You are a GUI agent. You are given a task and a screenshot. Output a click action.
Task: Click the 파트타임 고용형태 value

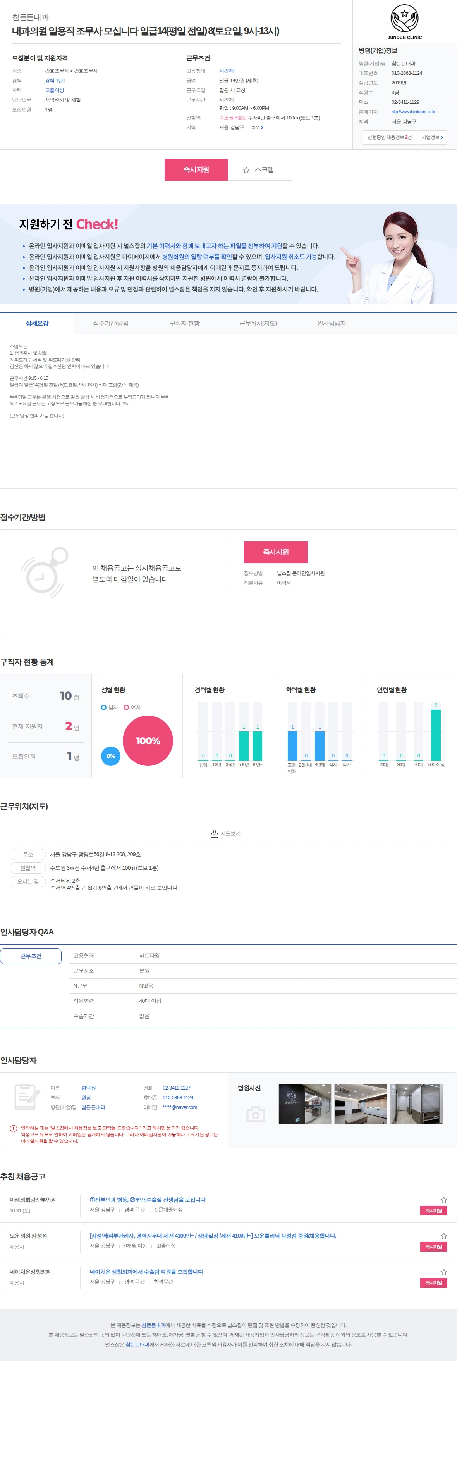click(x=149, y=955)
